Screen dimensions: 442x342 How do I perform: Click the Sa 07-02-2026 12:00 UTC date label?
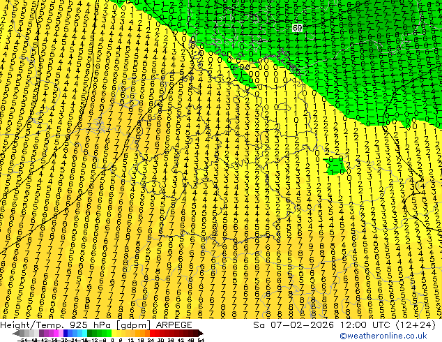[344, 325]
